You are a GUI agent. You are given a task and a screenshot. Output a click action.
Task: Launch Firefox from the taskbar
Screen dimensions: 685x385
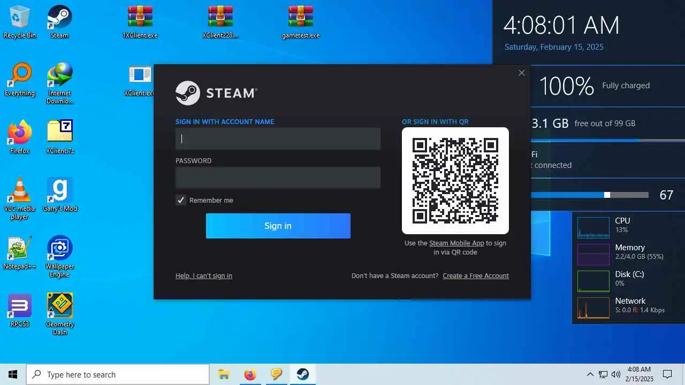click(250, 374)
